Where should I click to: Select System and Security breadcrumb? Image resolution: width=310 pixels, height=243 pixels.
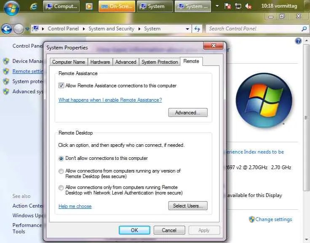pyautogui.click(x=111, y=29)
